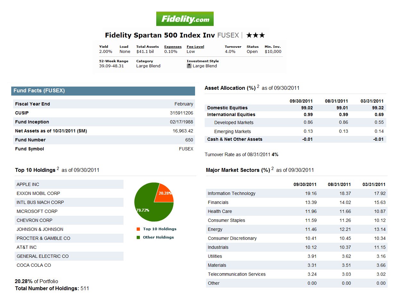Click the Net Assets value 16,963.42
This screenshot has width=402, height=303.
click(183, 131)
